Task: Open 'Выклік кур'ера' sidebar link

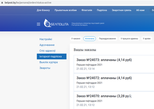Action: [48, 62]
